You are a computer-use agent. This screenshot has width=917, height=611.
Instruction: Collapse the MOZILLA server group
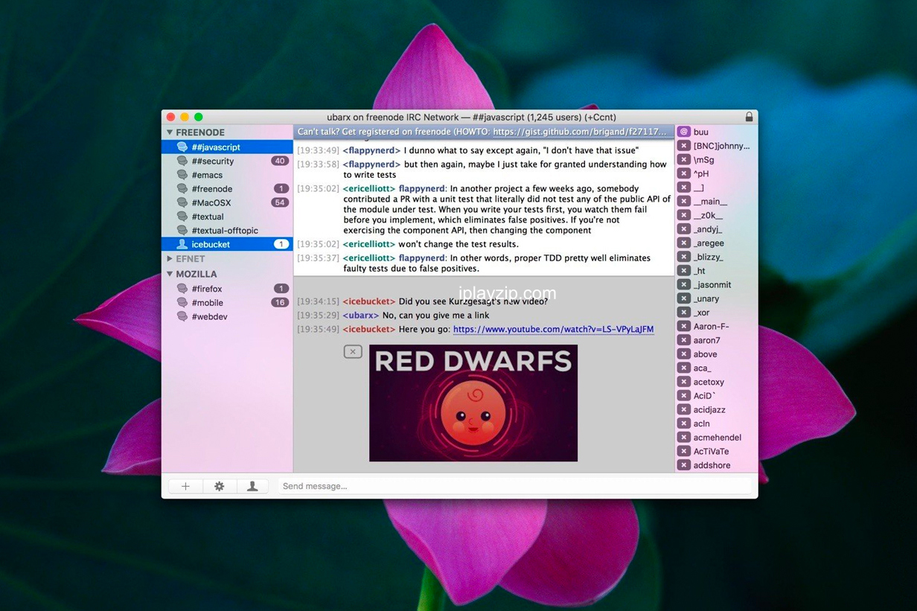(x=170, y=274)
